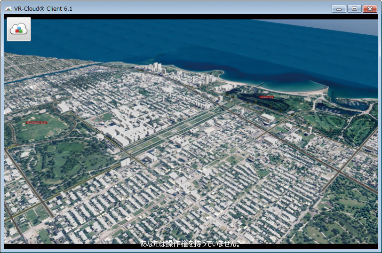Maximize the VR-Cloud Client window
The height and width of the screenshot is (253, 382).
tap(354, 9)
